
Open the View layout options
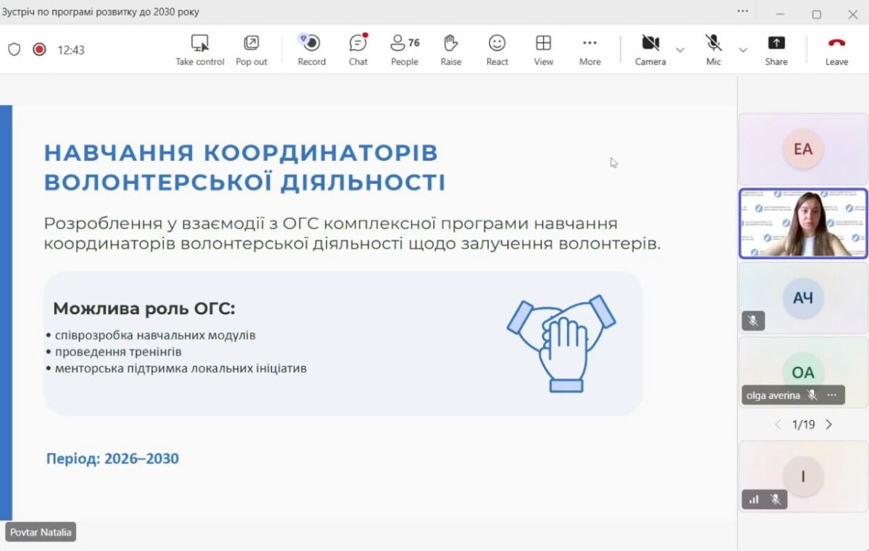click(543, 50)
